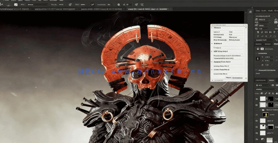Screen dimensions: 278x143
Task: Toggle prevent artboard auto-nesting lock icon
Action: (x=273, y=93)
